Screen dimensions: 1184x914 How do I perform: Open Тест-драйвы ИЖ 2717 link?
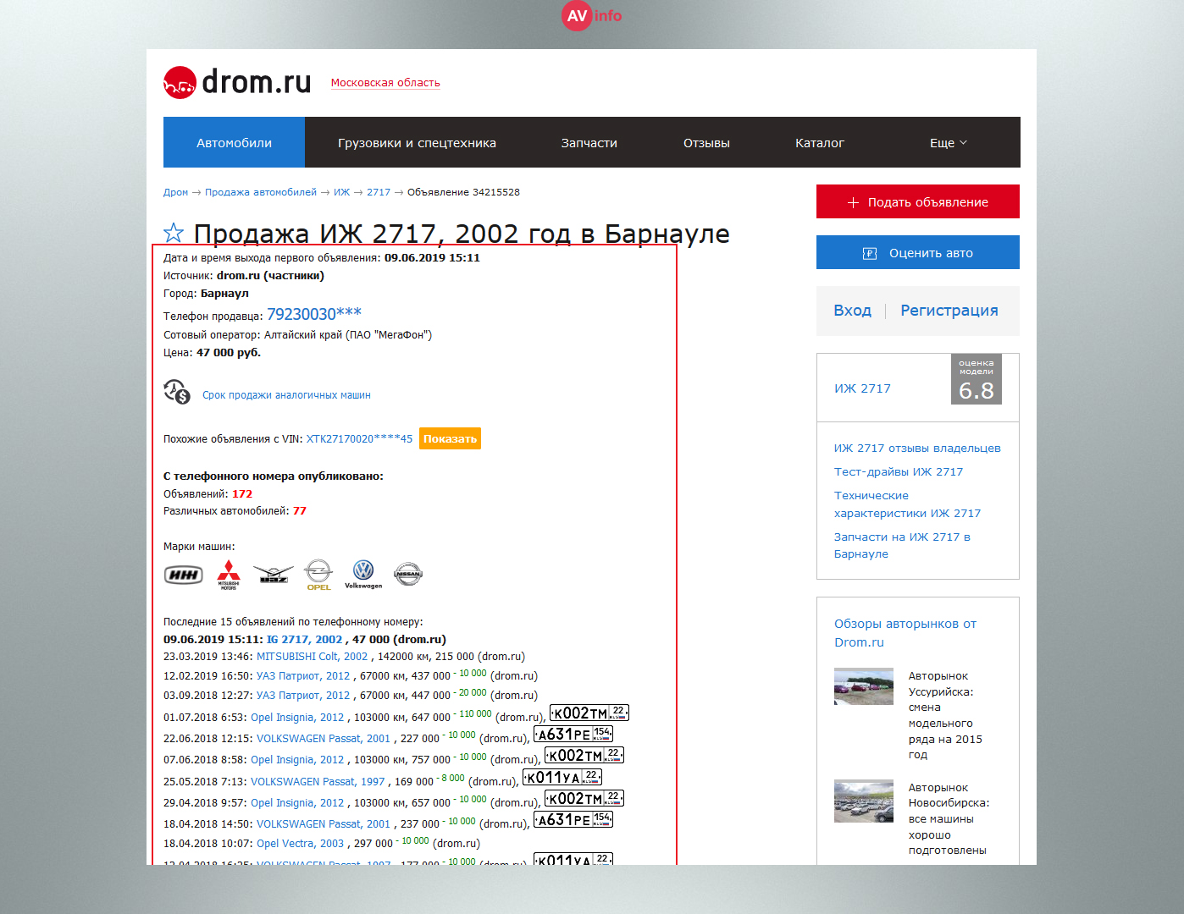click(x=899, y=472)
